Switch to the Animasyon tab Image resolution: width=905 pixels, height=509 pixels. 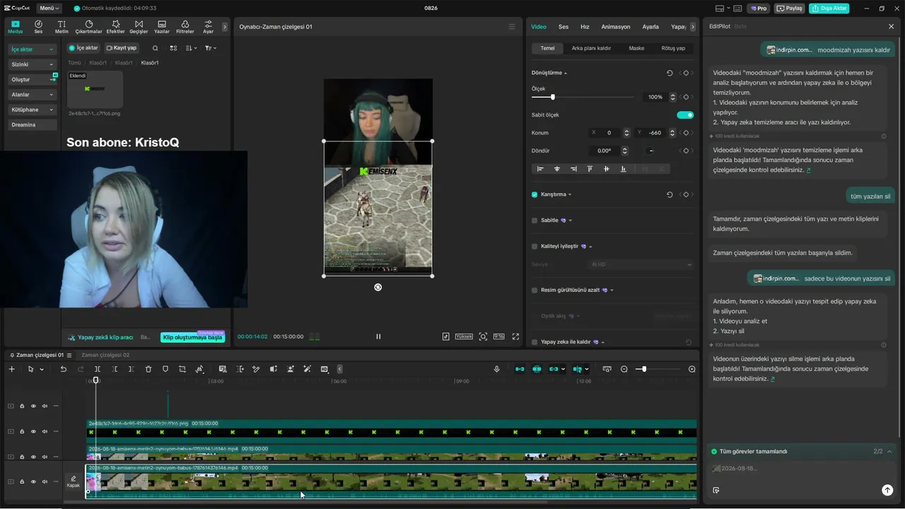pos(616,27)
